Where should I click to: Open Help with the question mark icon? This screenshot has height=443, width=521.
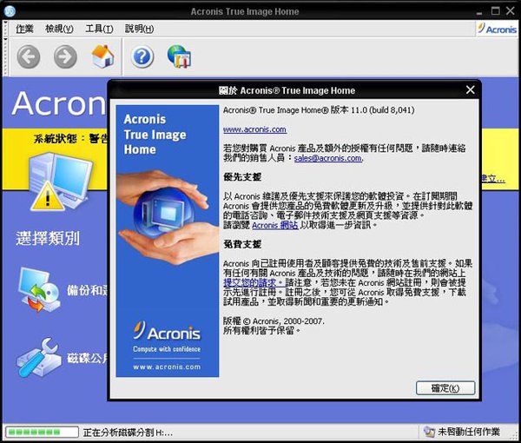pos(142,57)
